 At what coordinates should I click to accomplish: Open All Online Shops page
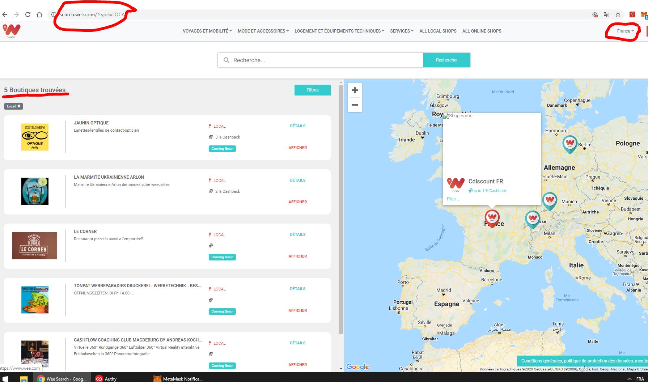pyautogui.click(x=482, y=31)
